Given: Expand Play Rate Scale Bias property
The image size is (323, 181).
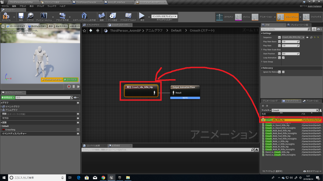Looking at the screenshot, I should click(x=262, y=50).
